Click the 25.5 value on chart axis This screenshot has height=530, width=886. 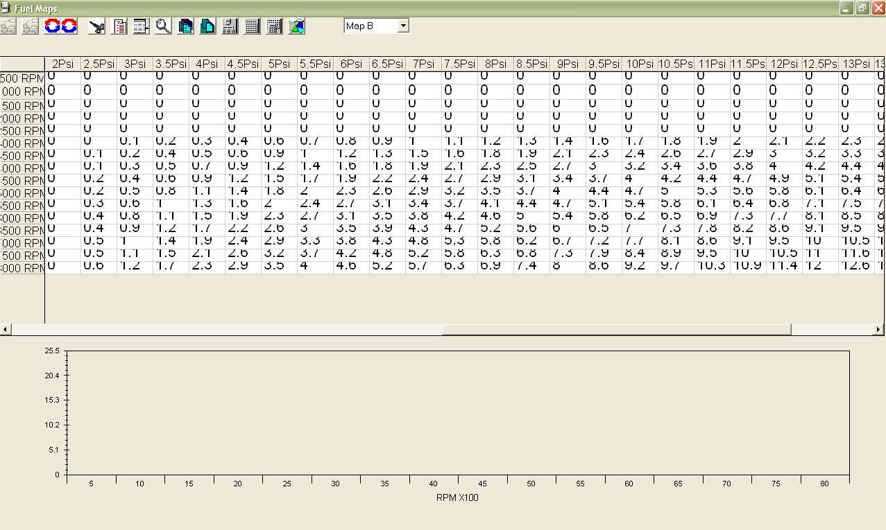pos(52,351)
